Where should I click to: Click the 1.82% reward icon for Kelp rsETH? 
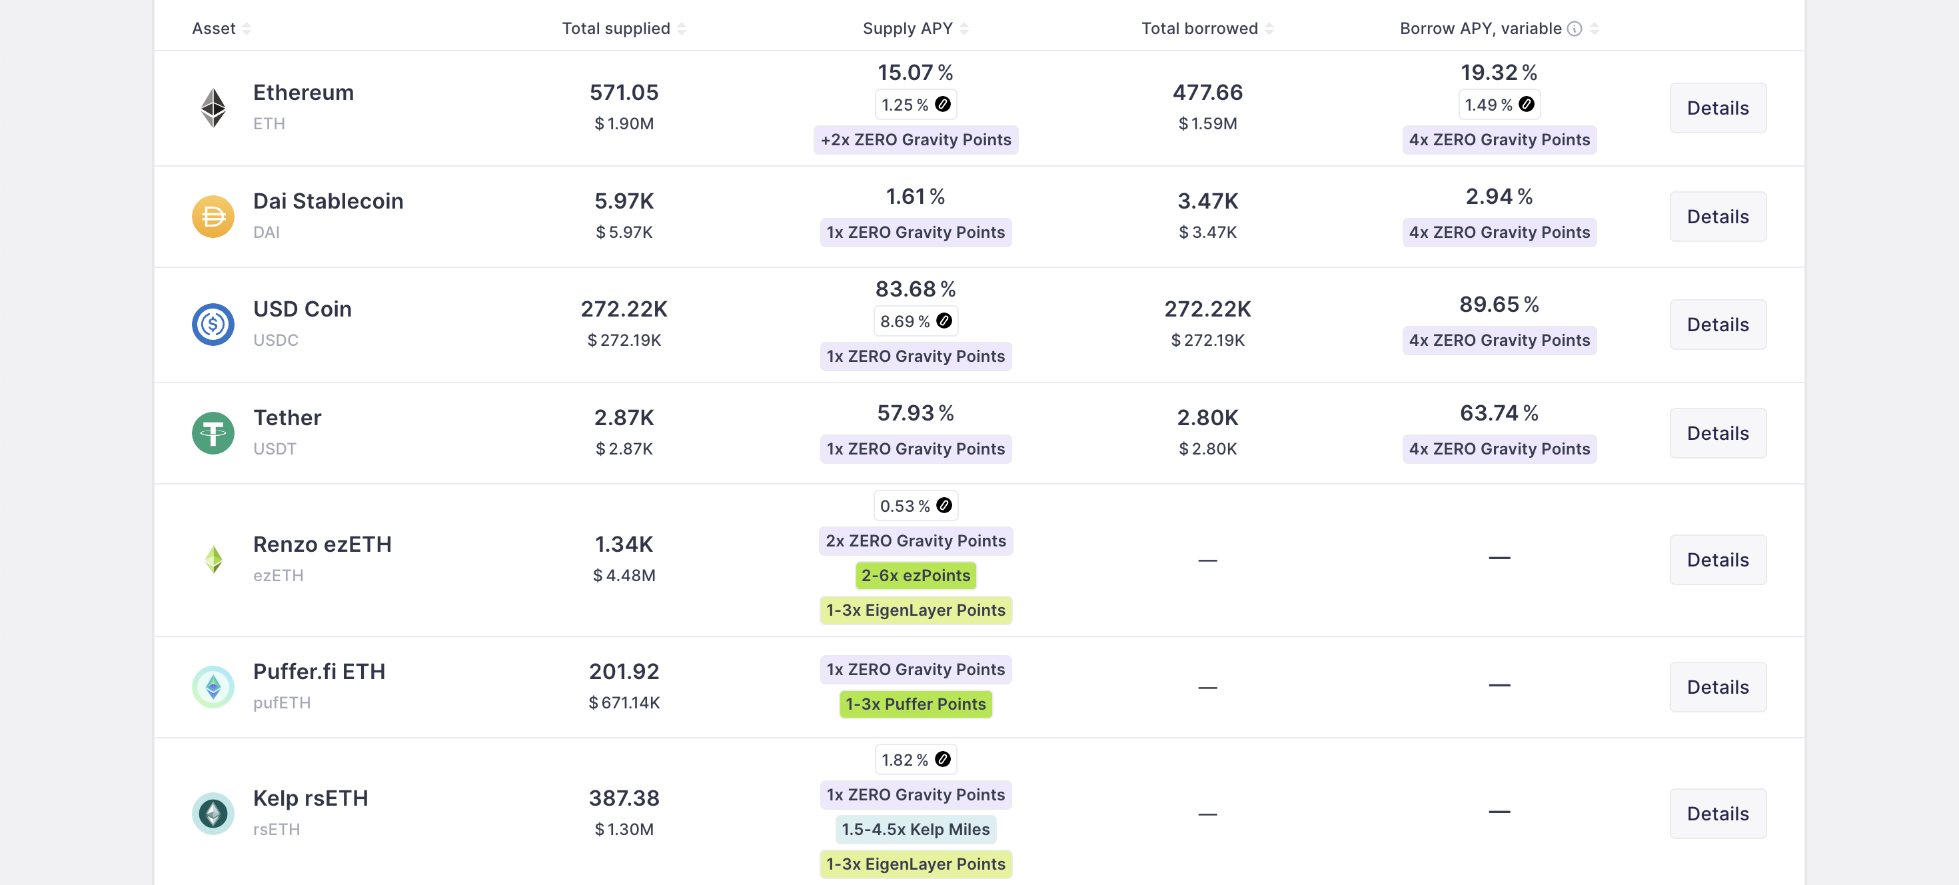[x=942, y=760]
